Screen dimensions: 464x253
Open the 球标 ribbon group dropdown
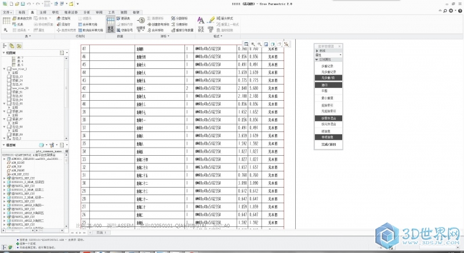click(165, 36)
